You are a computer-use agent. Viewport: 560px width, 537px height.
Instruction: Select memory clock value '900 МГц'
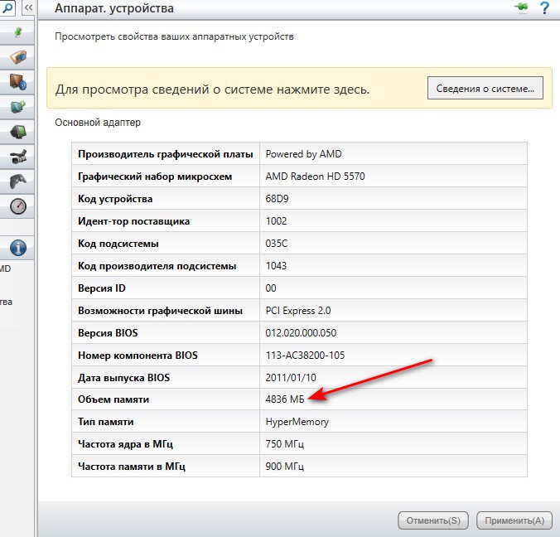285,467
